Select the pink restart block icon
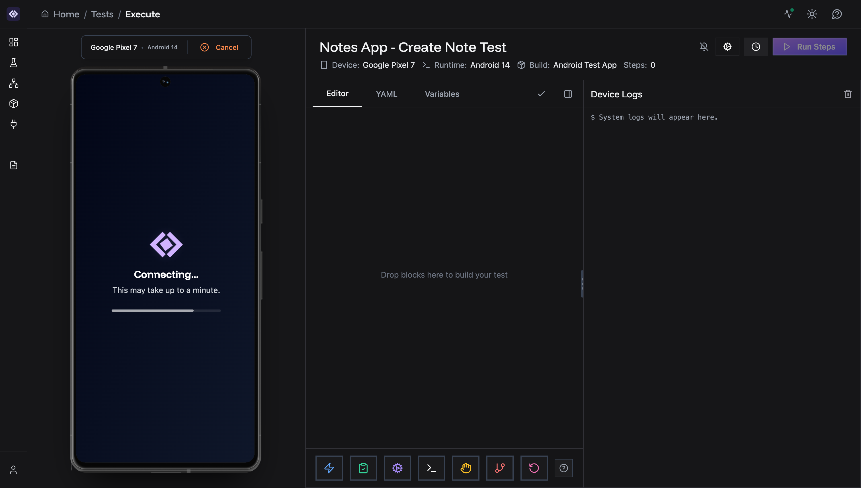Screen dimensions: 861x488 (534, 468)
